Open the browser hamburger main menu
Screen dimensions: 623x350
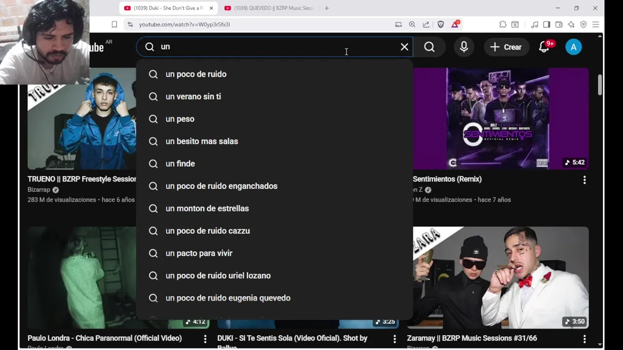[596, 24]
